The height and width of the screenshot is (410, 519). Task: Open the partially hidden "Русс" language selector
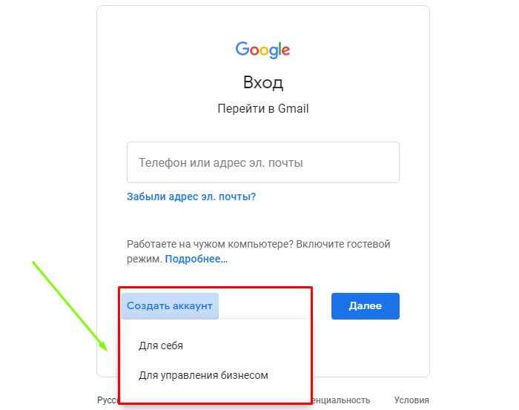point(108,400)
